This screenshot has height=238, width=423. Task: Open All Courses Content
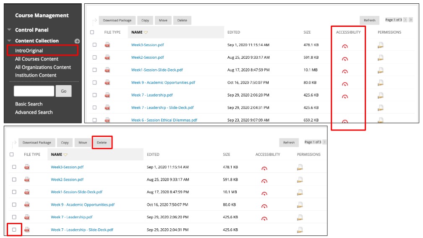(37, 59)
